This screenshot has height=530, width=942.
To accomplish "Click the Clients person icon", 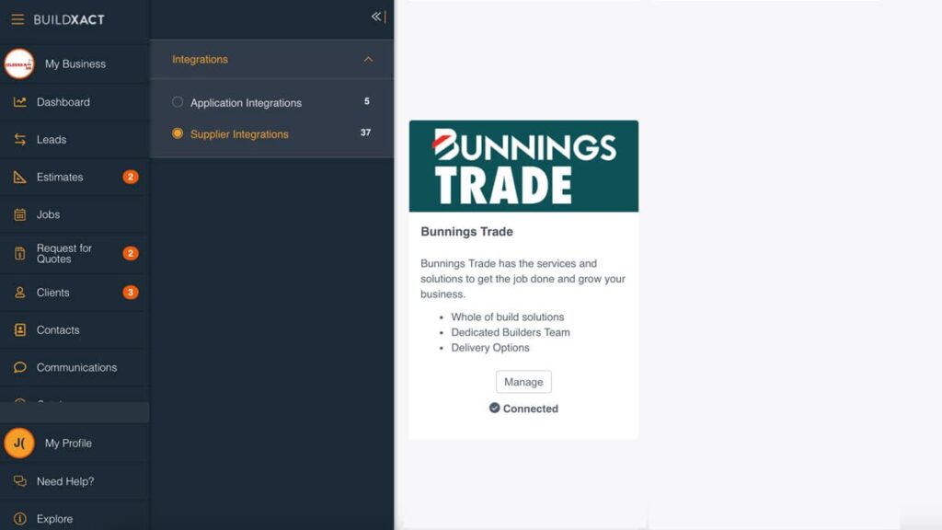I will click(20, 293).
